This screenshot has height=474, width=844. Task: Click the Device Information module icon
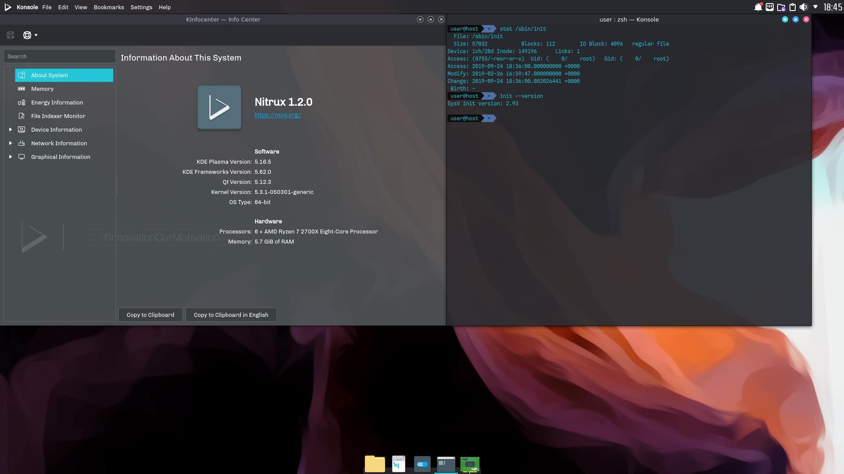pyautogui.click(x=22, y=129)
